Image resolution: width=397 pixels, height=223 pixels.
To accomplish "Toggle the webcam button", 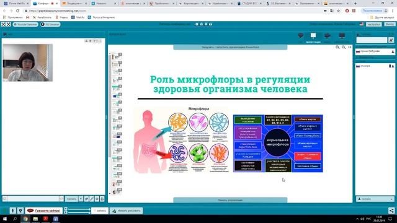I will 20,211.
